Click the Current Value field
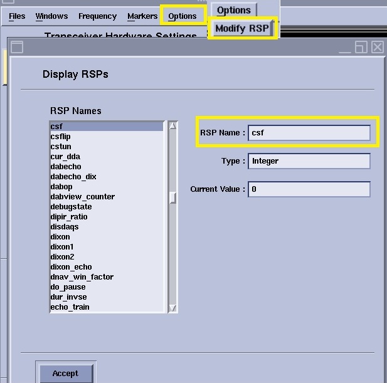387x383 pixels. point(309,189)
